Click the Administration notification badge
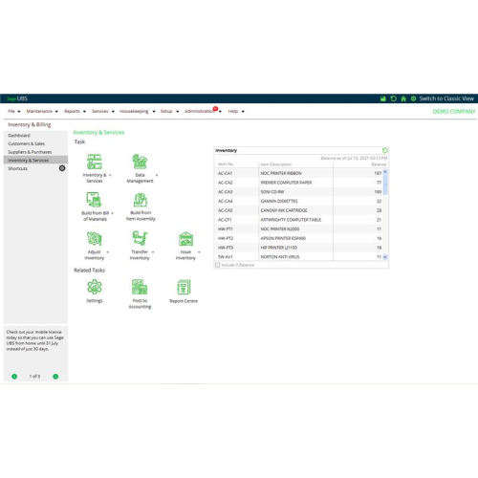Screen dimensions: 478x478 click(215, 109)
